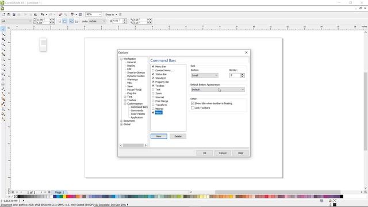Uncheck the Menu Bar checkbox

(x=153, y=67)
